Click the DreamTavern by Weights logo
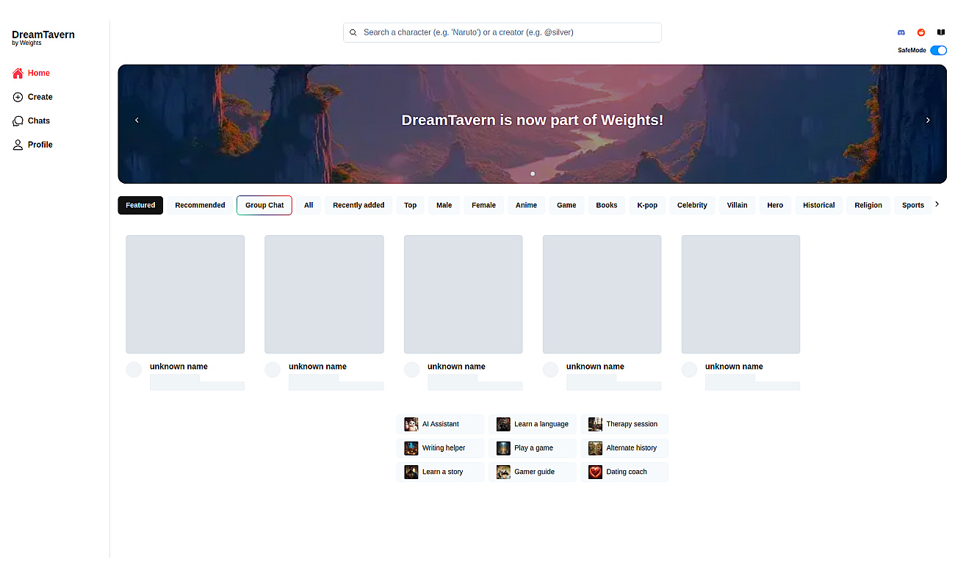 click(x=43, y=37)
